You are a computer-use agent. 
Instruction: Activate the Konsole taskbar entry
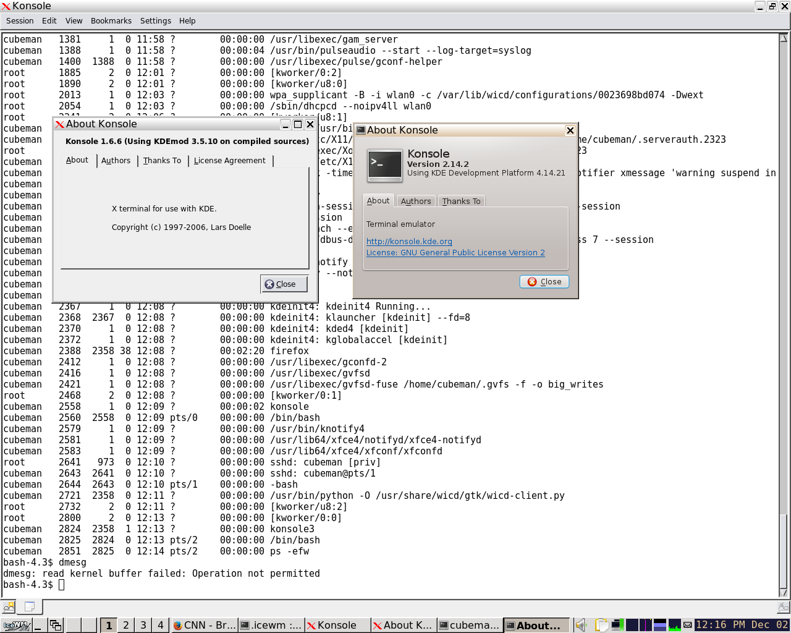pos(337,625)
